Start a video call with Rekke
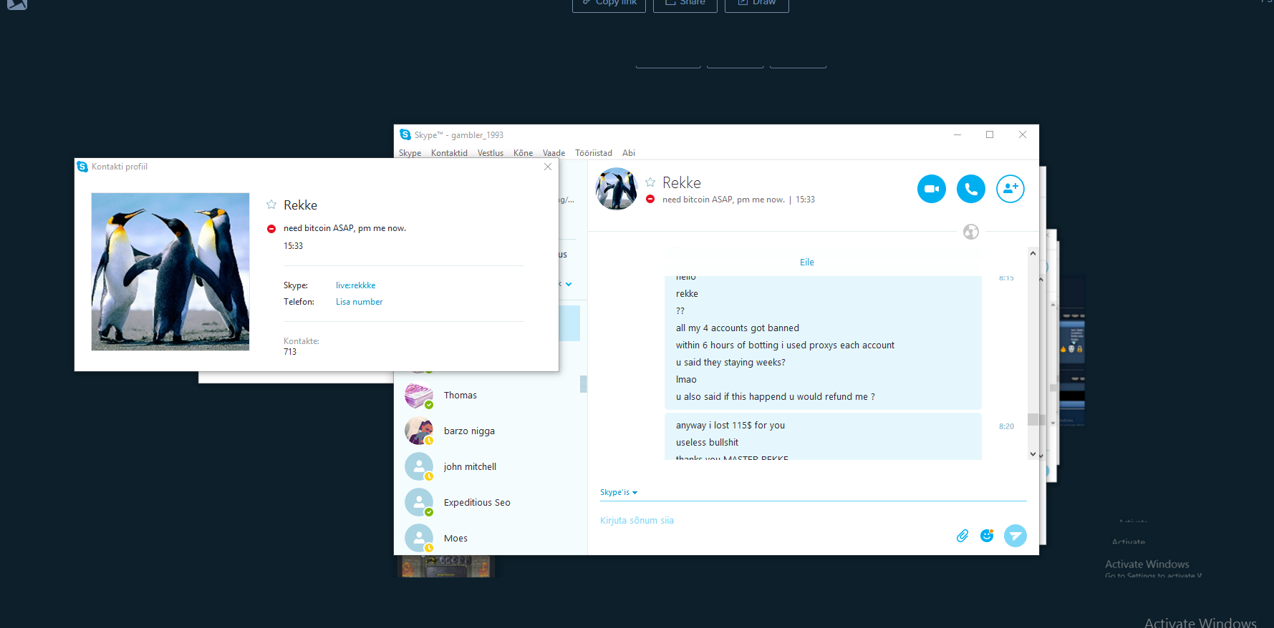 [931, 189]
